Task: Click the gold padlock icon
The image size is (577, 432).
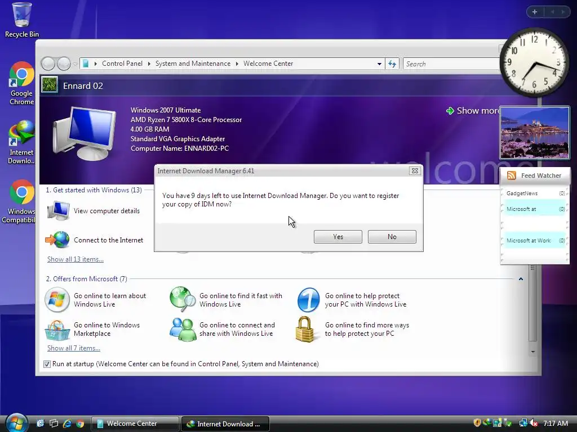Action: 305,329
